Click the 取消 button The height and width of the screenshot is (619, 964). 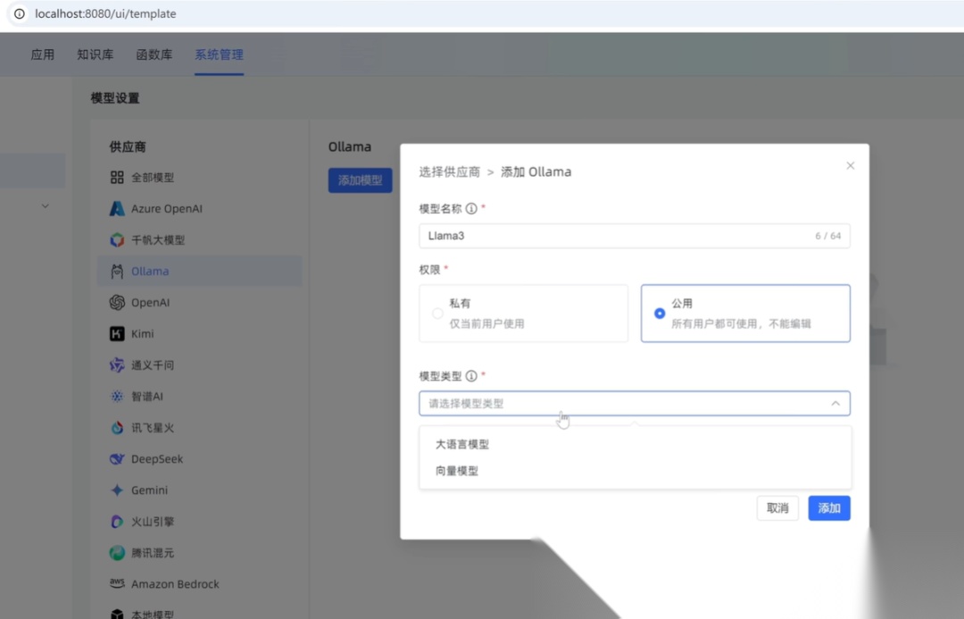tap(777, 508)
